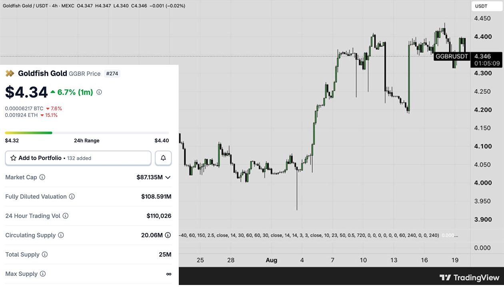Click the Aug label on time axis
The width and height of the screenshot is (504, 287).
[272, 260]
